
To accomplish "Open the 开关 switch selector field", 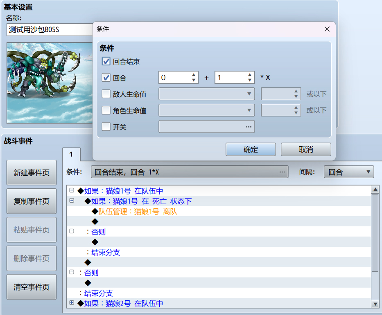I will coord(207,127).
